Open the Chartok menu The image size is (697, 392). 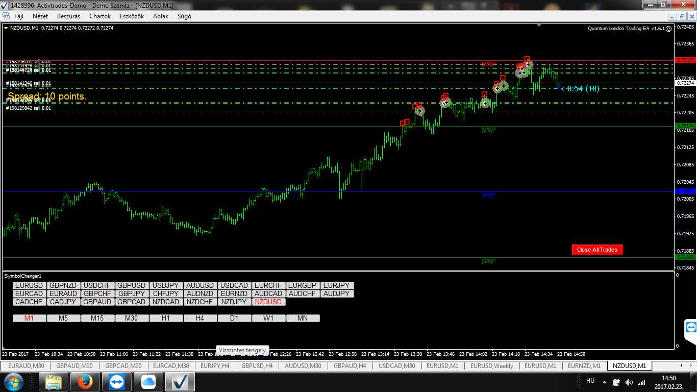(x=100, y=16)
